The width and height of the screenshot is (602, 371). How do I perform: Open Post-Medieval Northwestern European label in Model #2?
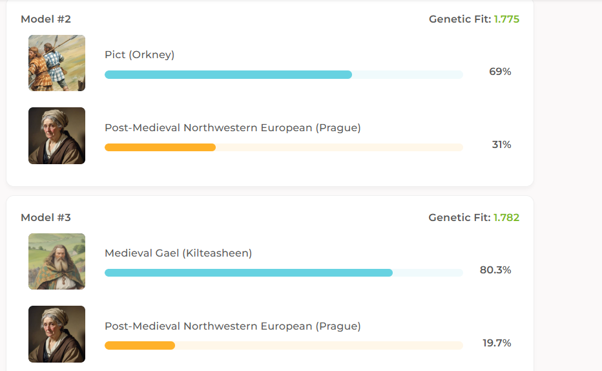point(233,128)
